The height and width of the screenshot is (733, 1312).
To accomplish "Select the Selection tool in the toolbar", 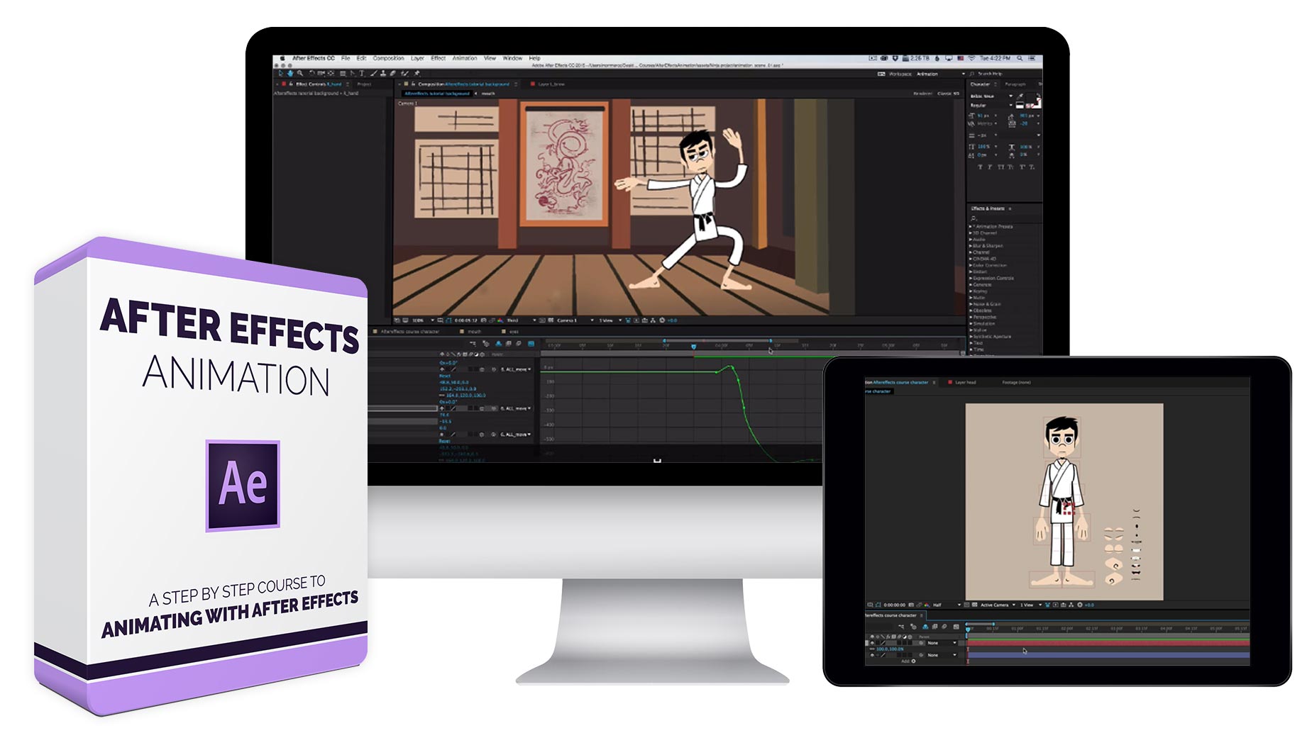I will pos(280,73).
